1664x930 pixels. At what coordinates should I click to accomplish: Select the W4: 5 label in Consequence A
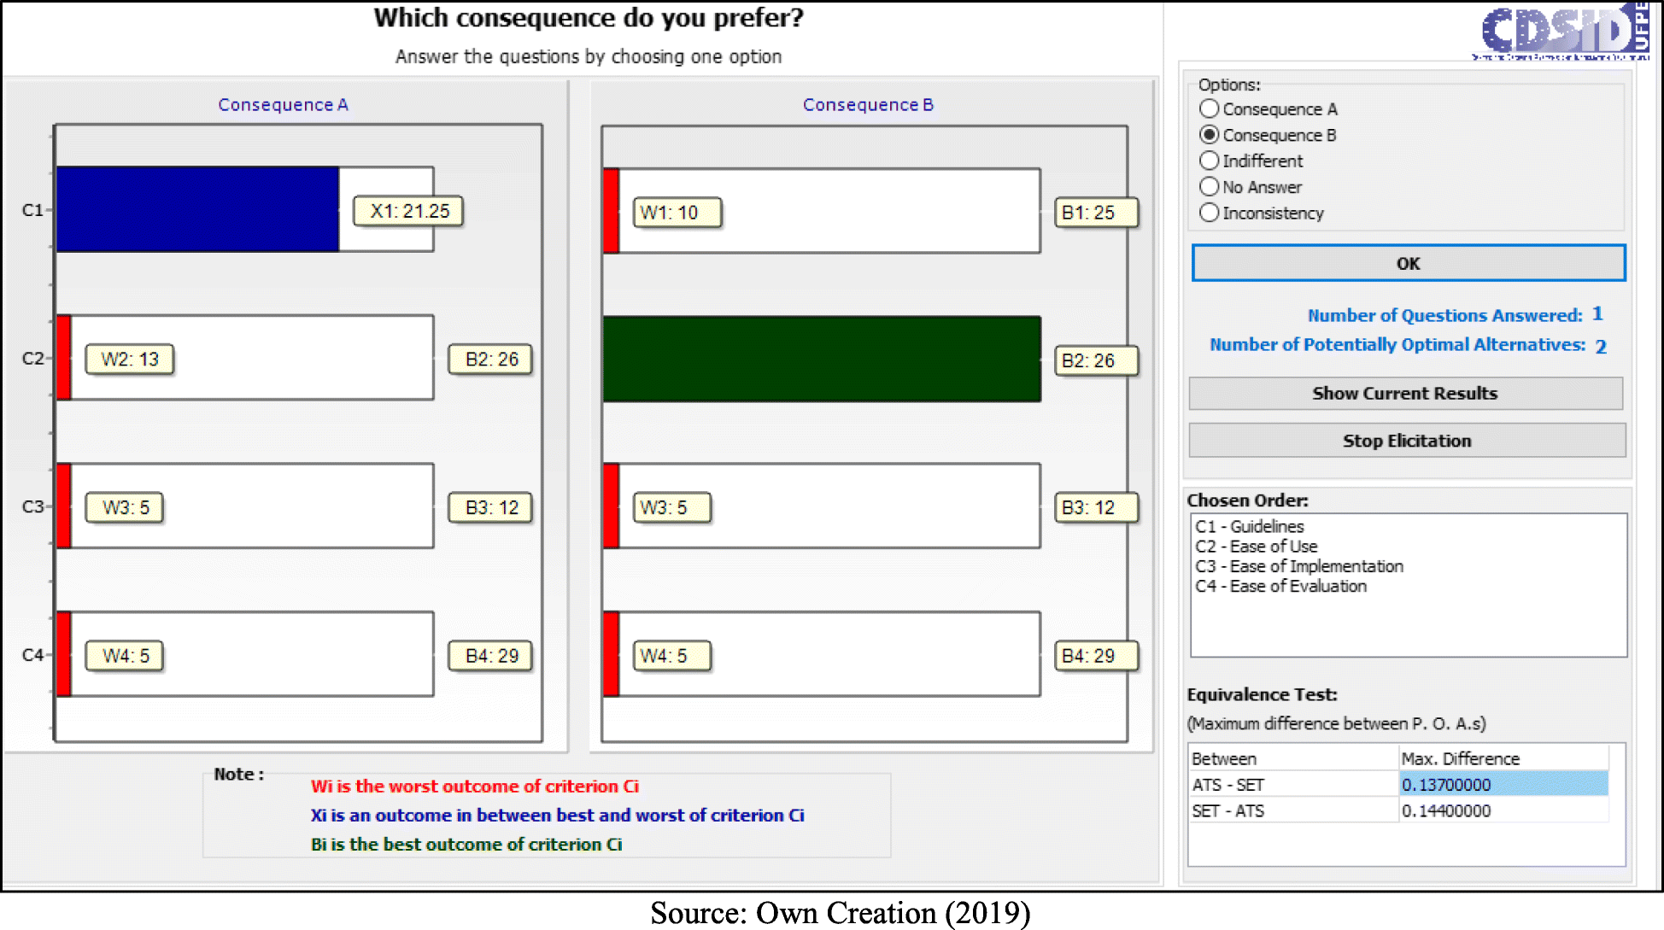[x=125, y=656]
